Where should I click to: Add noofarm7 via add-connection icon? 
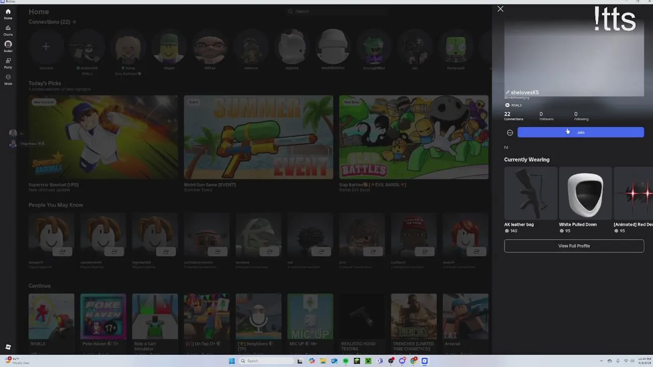coord(424,251)
